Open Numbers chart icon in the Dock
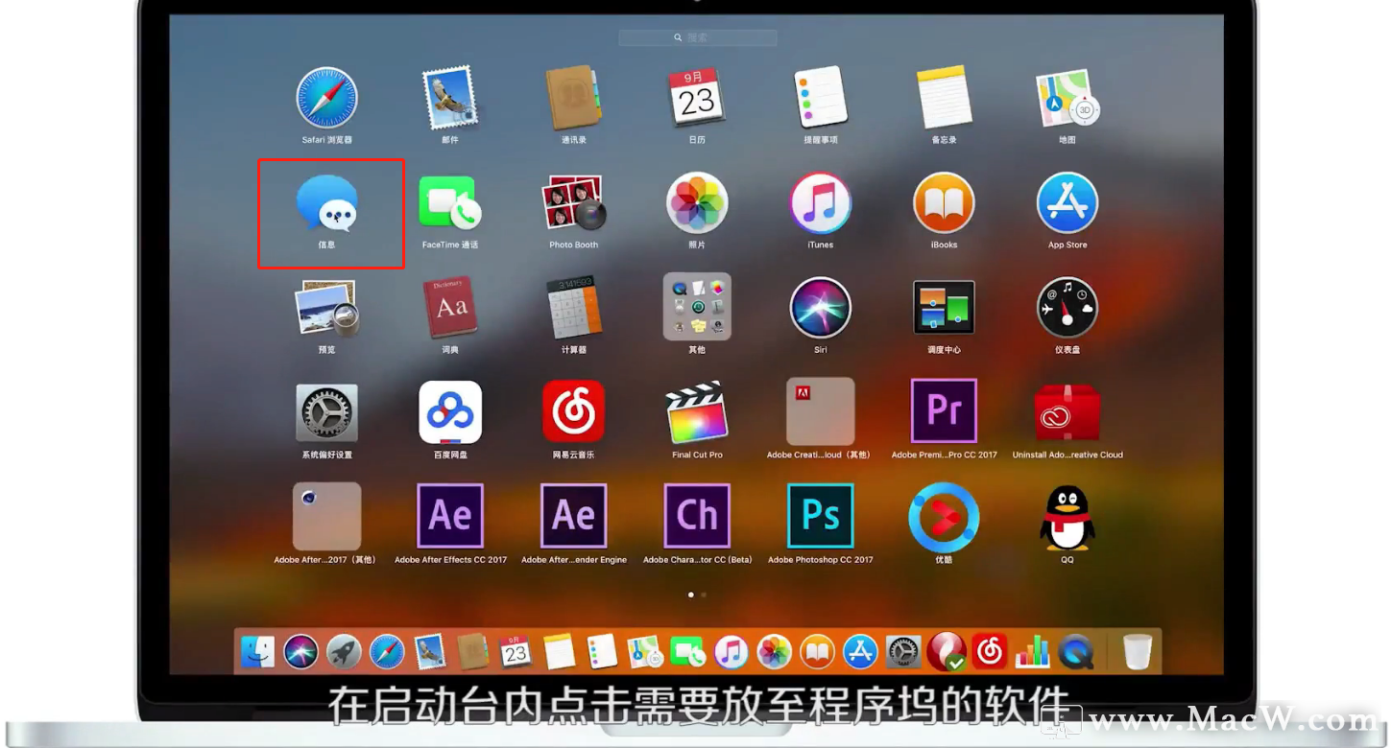Image resolution: width=1391 pixels, height=748 pixels. tap(1033, 652)
